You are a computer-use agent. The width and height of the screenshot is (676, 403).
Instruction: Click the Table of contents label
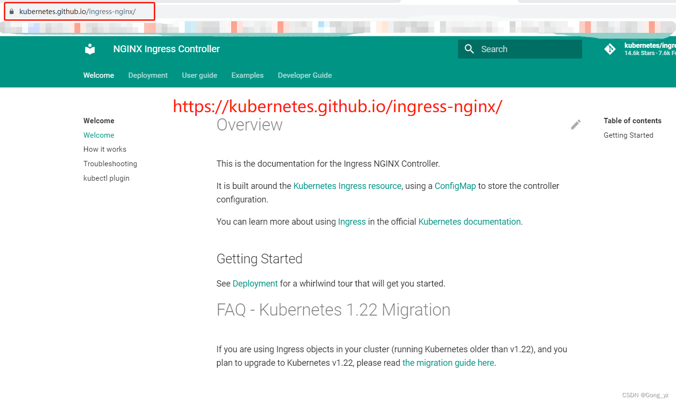tap(632, 121)
